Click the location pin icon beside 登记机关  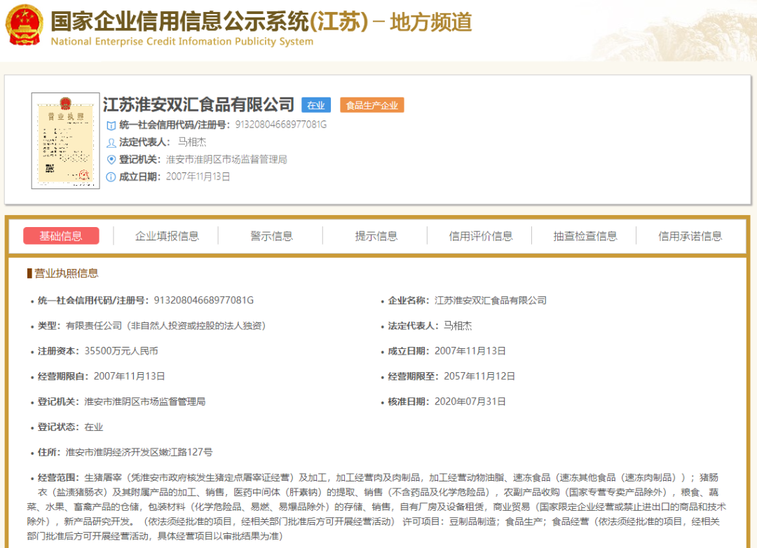[111, 160]
